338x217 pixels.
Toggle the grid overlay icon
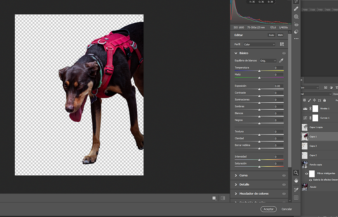click(x=296, y=198)
